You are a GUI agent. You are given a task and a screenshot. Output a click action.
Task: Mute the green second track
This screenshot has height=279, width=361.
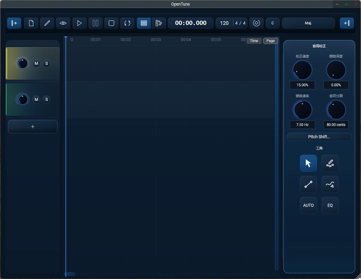[36, 99]
